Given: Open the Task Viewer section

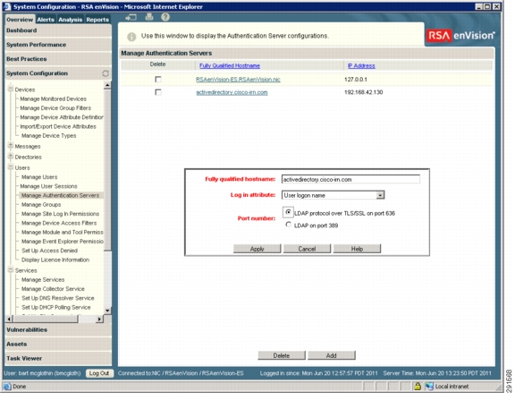Looking at the screenshot, I should click(x=58, y=358).
